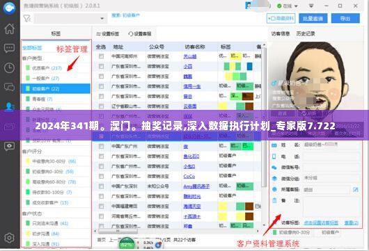The height and width of the screenshot is (251, 369).
Task: Click table scrollbar down arrow
Action: (265, 225)
